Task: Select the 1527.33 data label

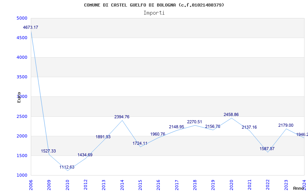Action: [49, 151]
